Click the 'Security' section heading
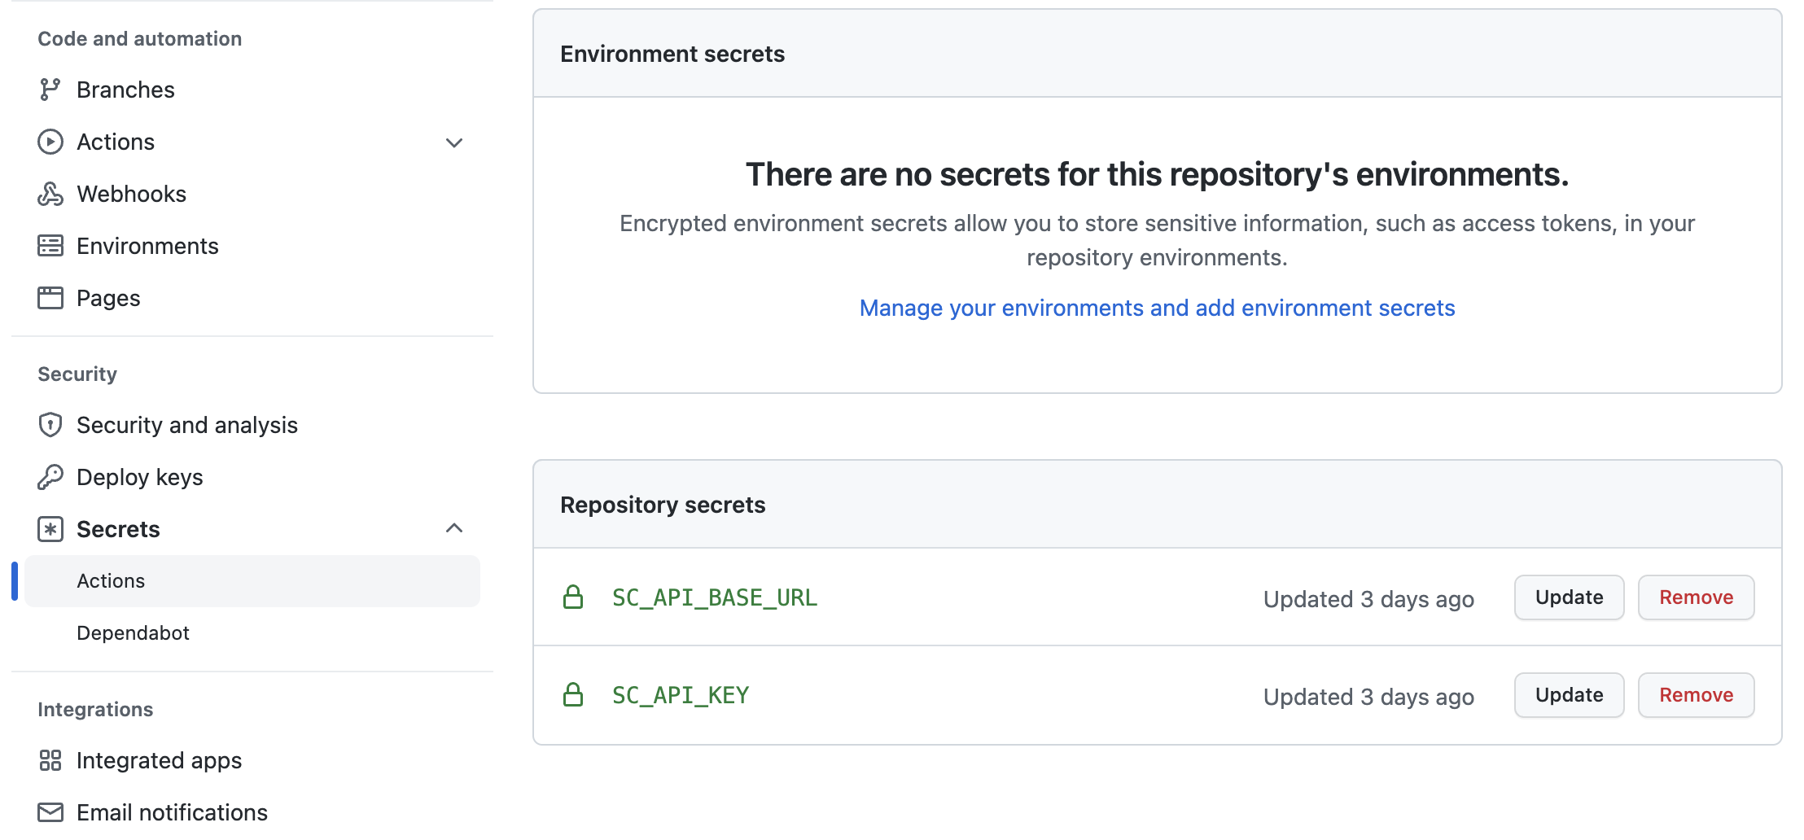The image size is (1804, 840). pos(77,374)
